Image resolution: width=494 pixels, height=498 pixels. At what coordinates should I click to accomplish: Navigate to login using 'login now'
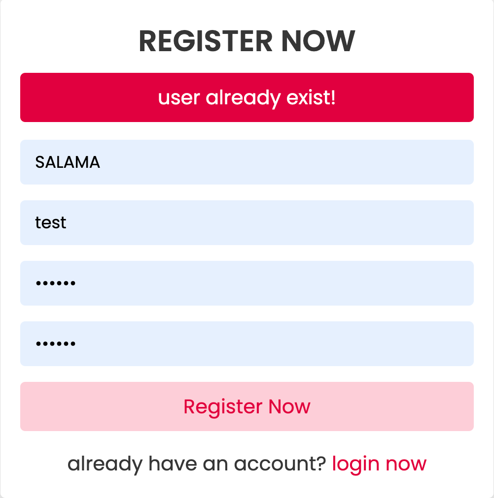tap(379, 463)
